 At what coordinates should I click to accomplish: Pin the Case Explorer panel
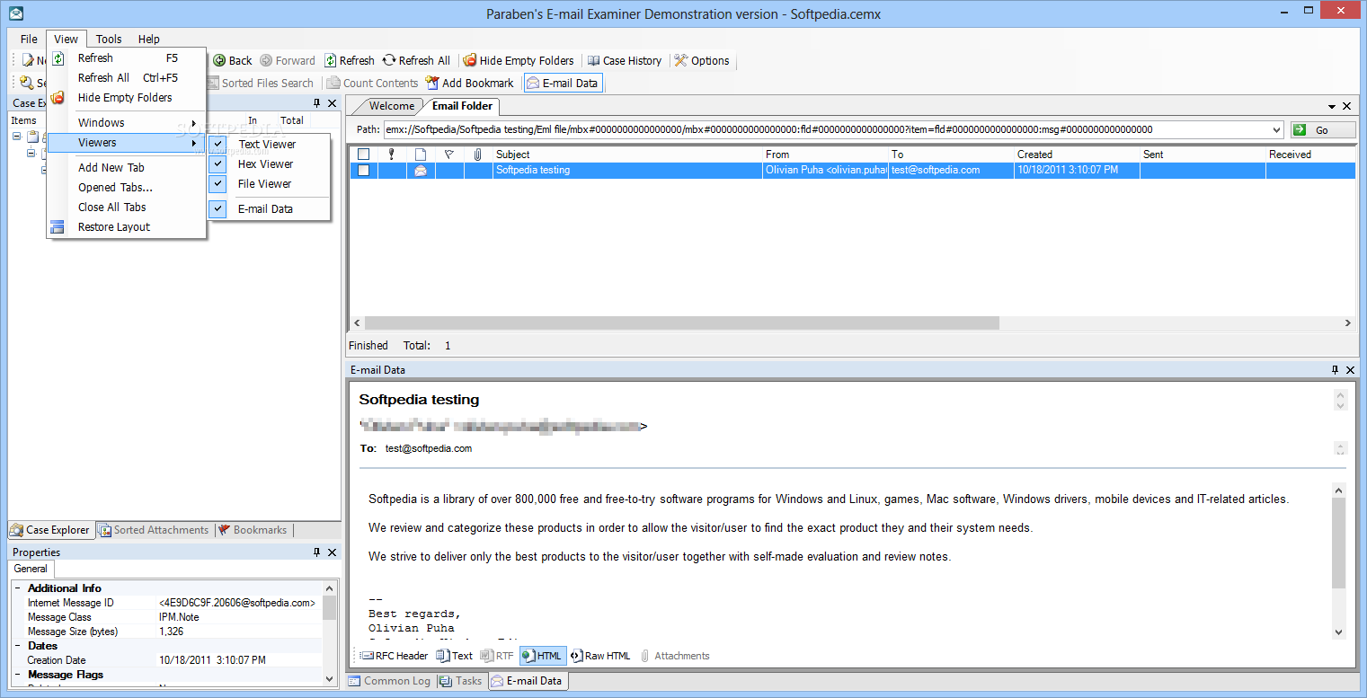pyautogui.click(x=316, y=103)
